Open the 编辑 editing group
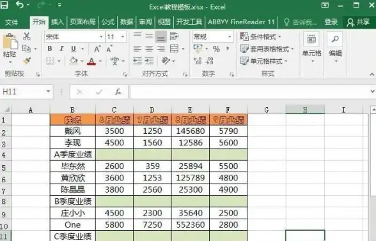Viewport: 376px width, 241px height. click(x=335, y=48)
